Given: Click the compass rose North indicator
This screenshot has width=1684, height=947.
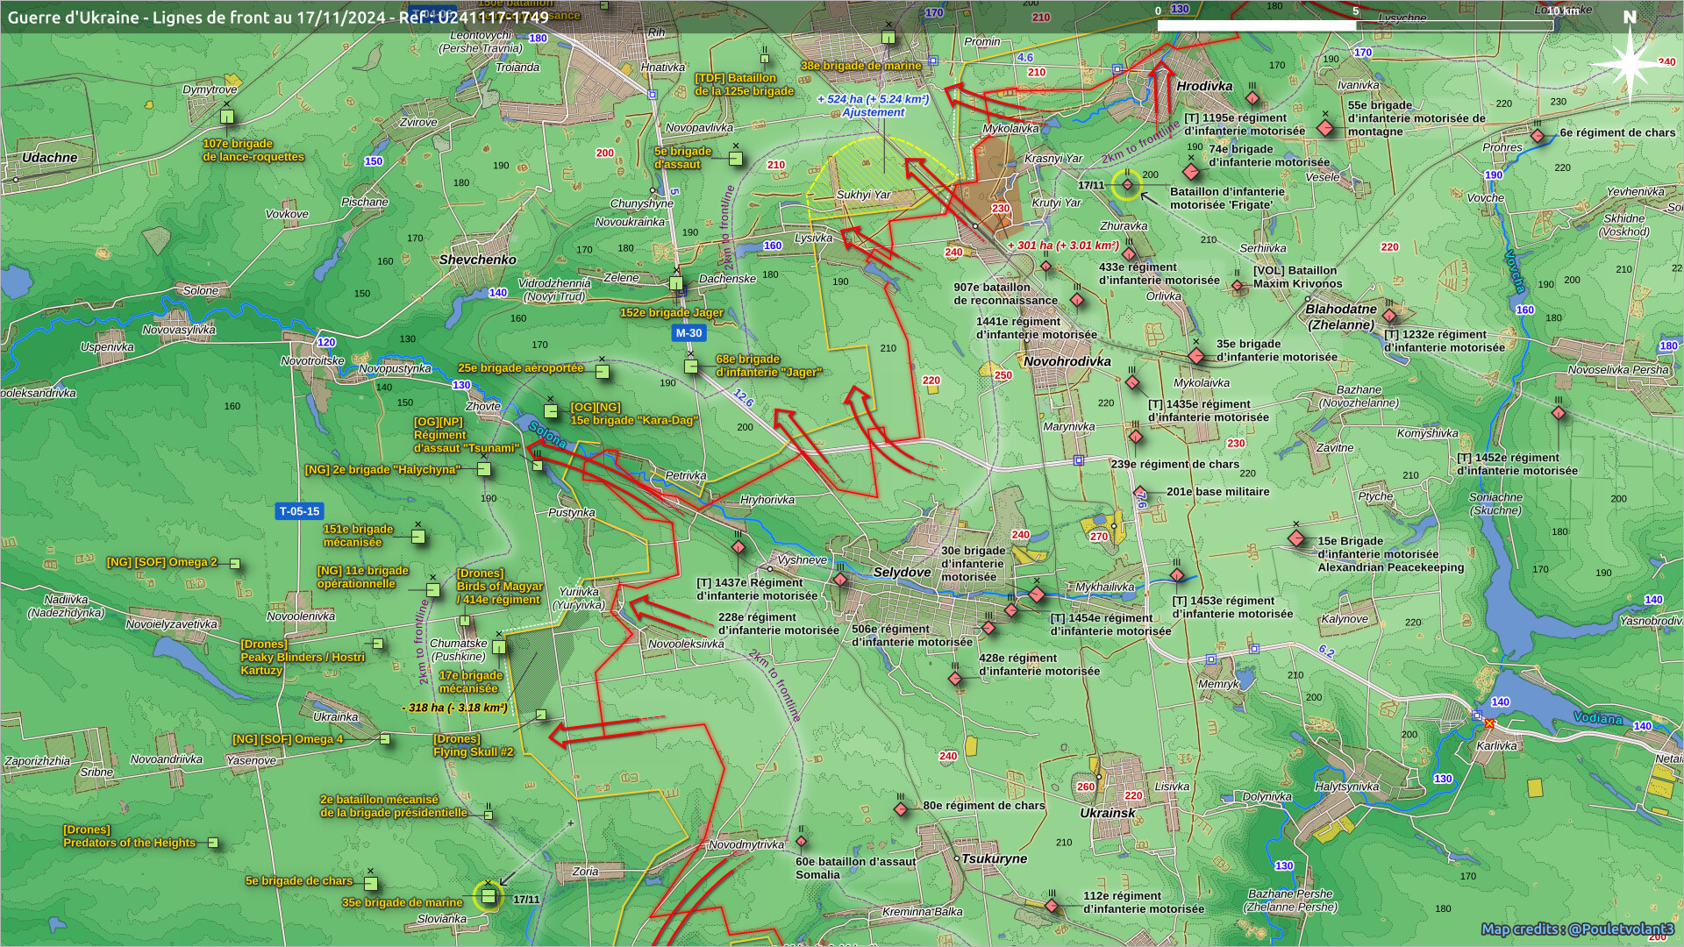Looking at the screenshot, I should tap(1630, 54).
